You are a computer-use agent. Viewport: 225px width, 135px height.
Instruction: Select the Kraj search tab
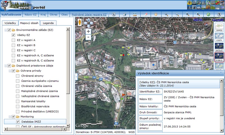43,15
